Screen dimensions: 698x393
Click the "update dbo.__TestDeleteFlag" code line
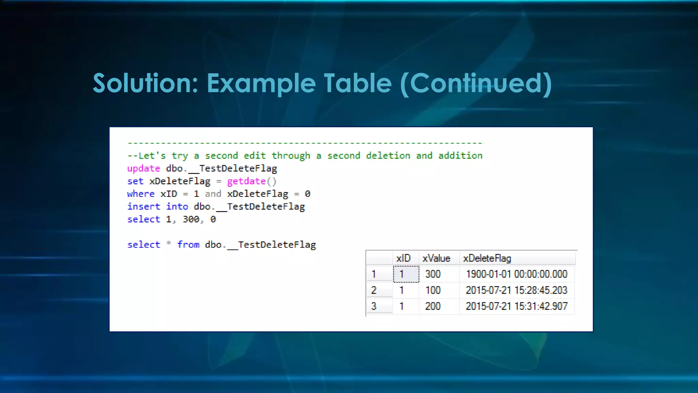(202, 169)
